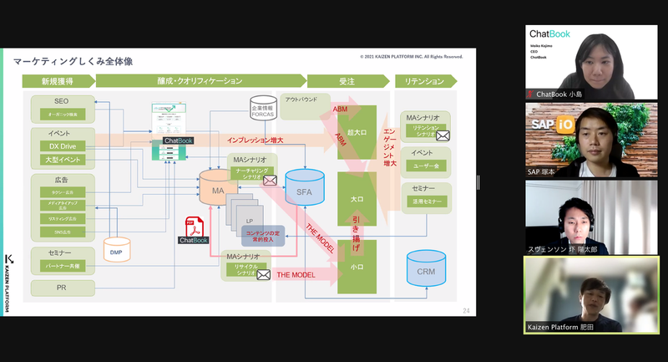Select ChatBook 小島 video tile
Image resolution: width=668 pixels, height=362 pixels.
pos(591,62)
